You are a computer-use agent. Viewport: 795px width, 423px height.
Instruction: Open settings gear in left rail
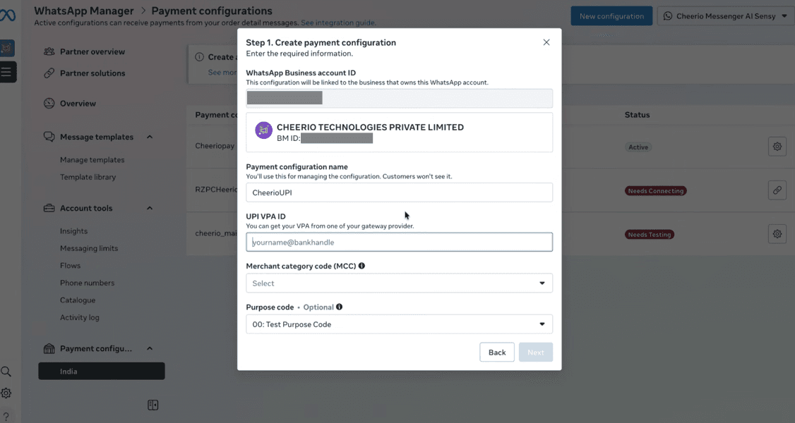(6, 393)
